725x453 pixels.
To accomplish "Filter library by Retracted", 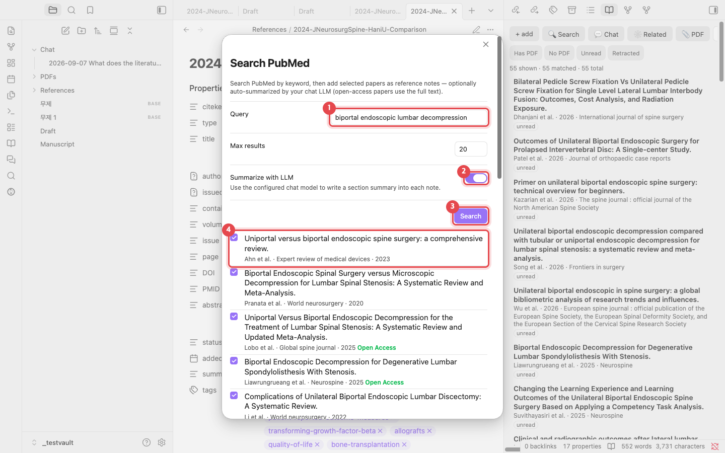I will tap(626, 53).
